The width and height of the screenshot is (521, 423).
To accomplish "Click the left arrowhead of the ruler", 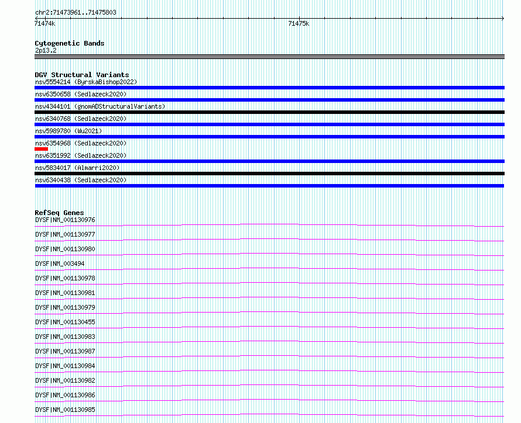I will [36, 18].
